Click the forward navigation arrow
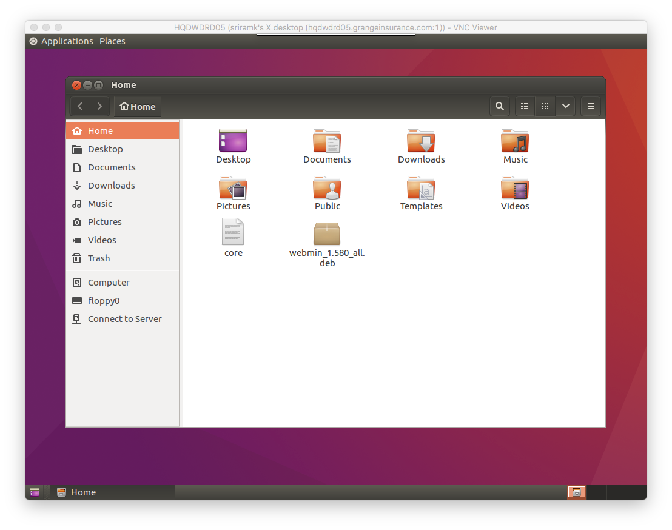672x530 pixels. (x=99, y=106)
